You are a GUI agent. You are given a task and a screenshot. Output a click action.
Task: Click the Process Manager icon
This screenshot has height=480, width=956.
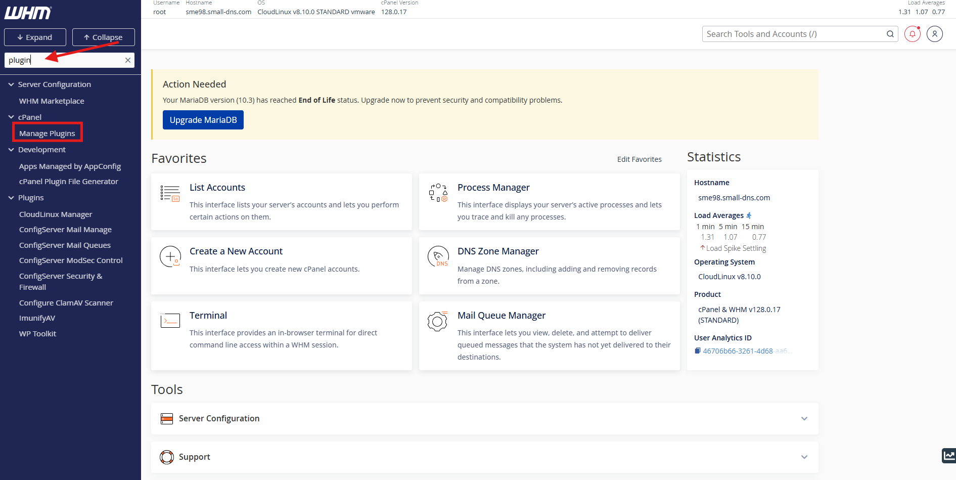pos(438,193)
